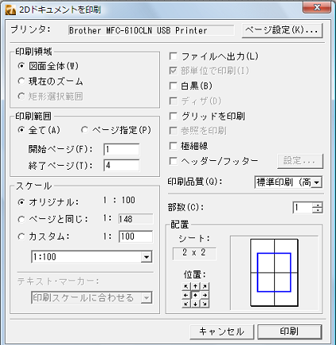Click custom scale 100 input field
Viewport: 336px width, 345px height.
(136, 236)
